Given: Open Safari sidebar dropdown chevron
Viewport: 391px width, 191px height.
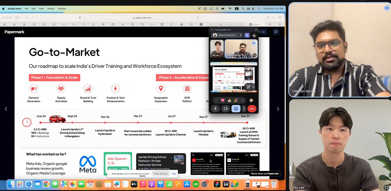Looking at the screenshot, I should tap(21, 18).
